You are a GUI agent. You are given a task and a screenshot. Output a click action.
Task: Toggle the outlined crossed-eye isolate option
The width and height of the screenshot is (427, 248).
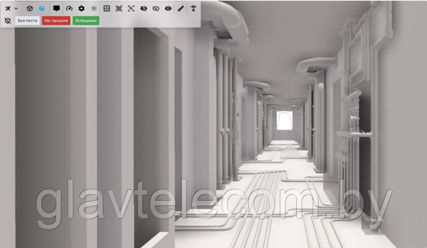(x=155, y=9)
